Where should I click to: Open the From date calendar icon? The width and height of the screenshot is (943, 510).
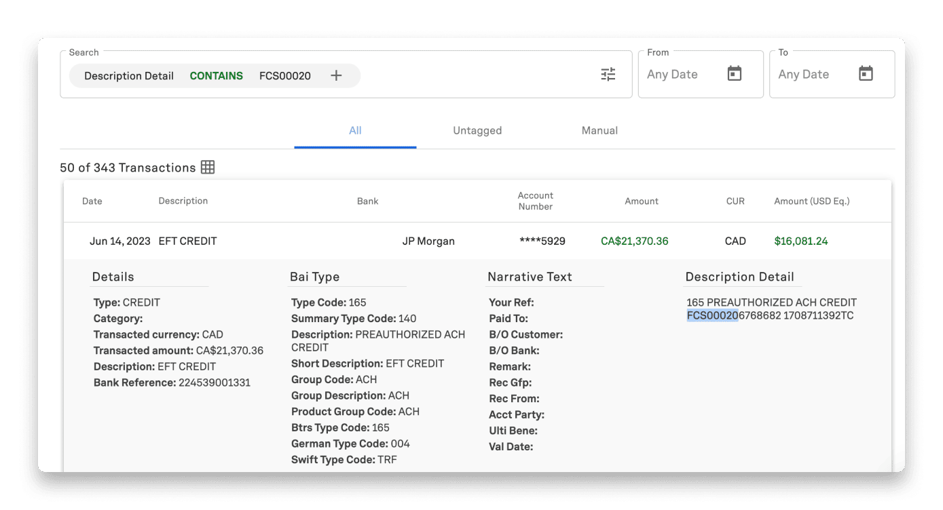tap(735, 74)
